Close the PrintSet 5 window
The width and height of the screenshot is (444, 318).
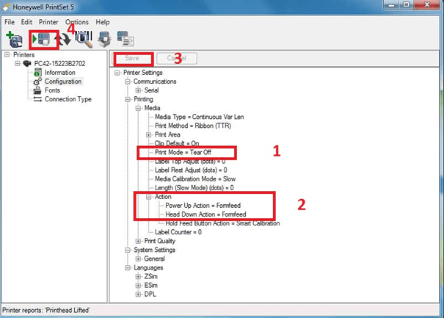[x=427, y=5]
